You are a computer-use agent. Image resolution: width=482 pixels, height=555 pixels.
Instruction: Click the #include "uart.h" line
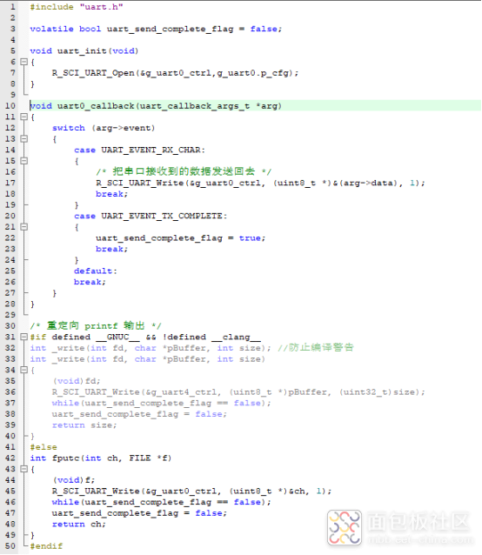(77, 7)
